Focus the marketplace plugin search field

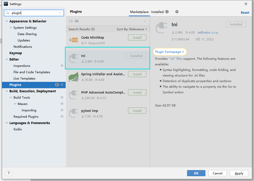click(x=108, y=21)
